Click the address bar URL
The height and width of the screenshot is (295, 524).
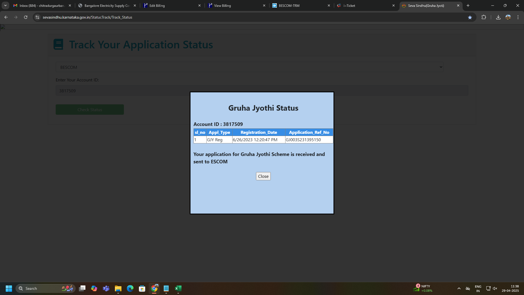87,17
